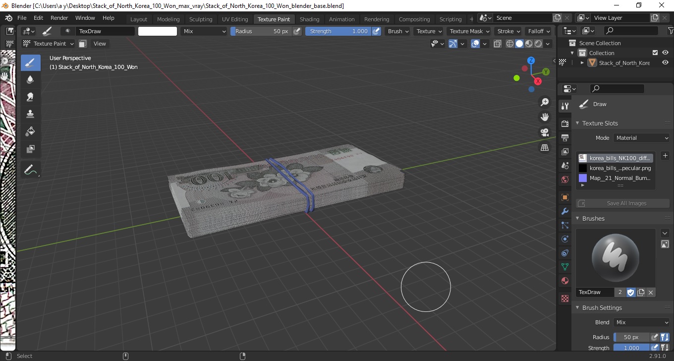Switch to wireframe viewport shading
Screen dimensions: 674x361
510,44
